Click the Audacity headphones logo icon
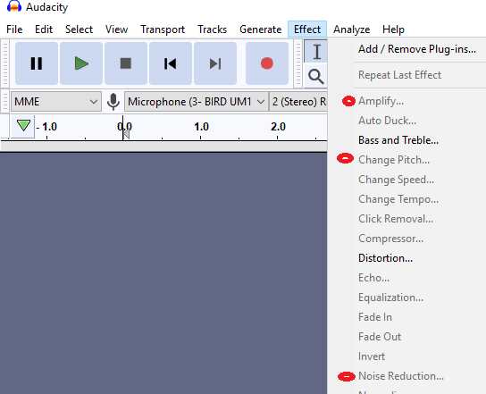Screen dimensions: 486x394 click(14, 6)
